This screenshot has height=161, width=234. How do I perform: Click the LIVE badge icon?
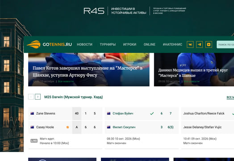34,141
